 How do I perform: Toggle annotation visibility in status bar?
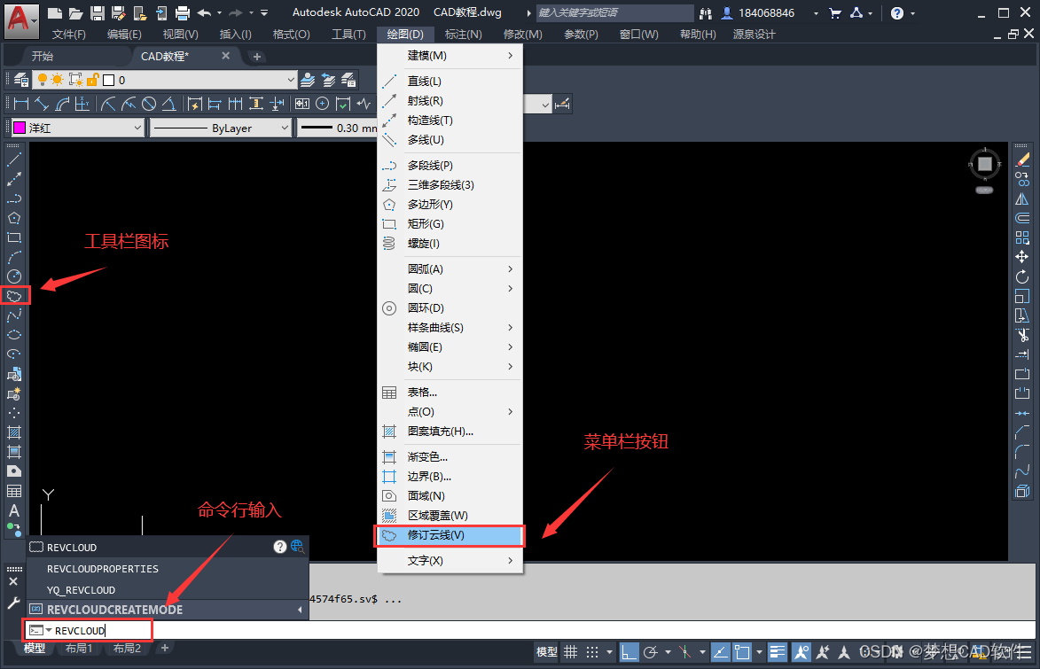click(802, 652)
